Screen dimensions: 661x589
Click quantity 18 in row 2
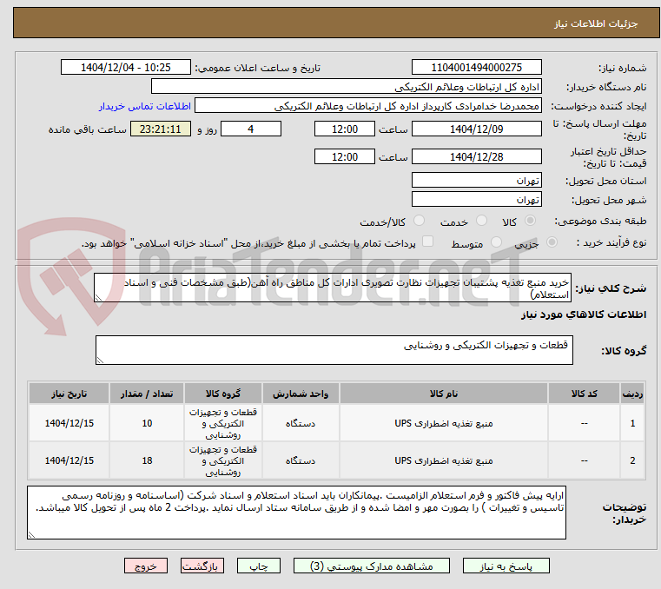tap(147, 460)
